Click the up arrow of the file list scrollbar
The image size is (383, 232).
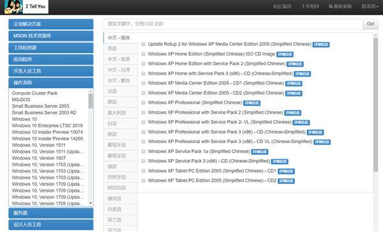[376, 35]
